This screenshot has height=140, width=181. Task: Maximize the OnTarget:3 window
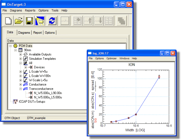point(123,4)
